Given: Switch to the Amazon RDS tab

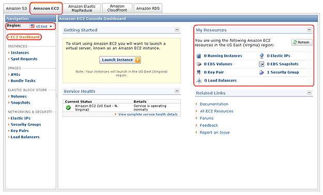Looking at the screenshot, I should click(x=148, y=8).
